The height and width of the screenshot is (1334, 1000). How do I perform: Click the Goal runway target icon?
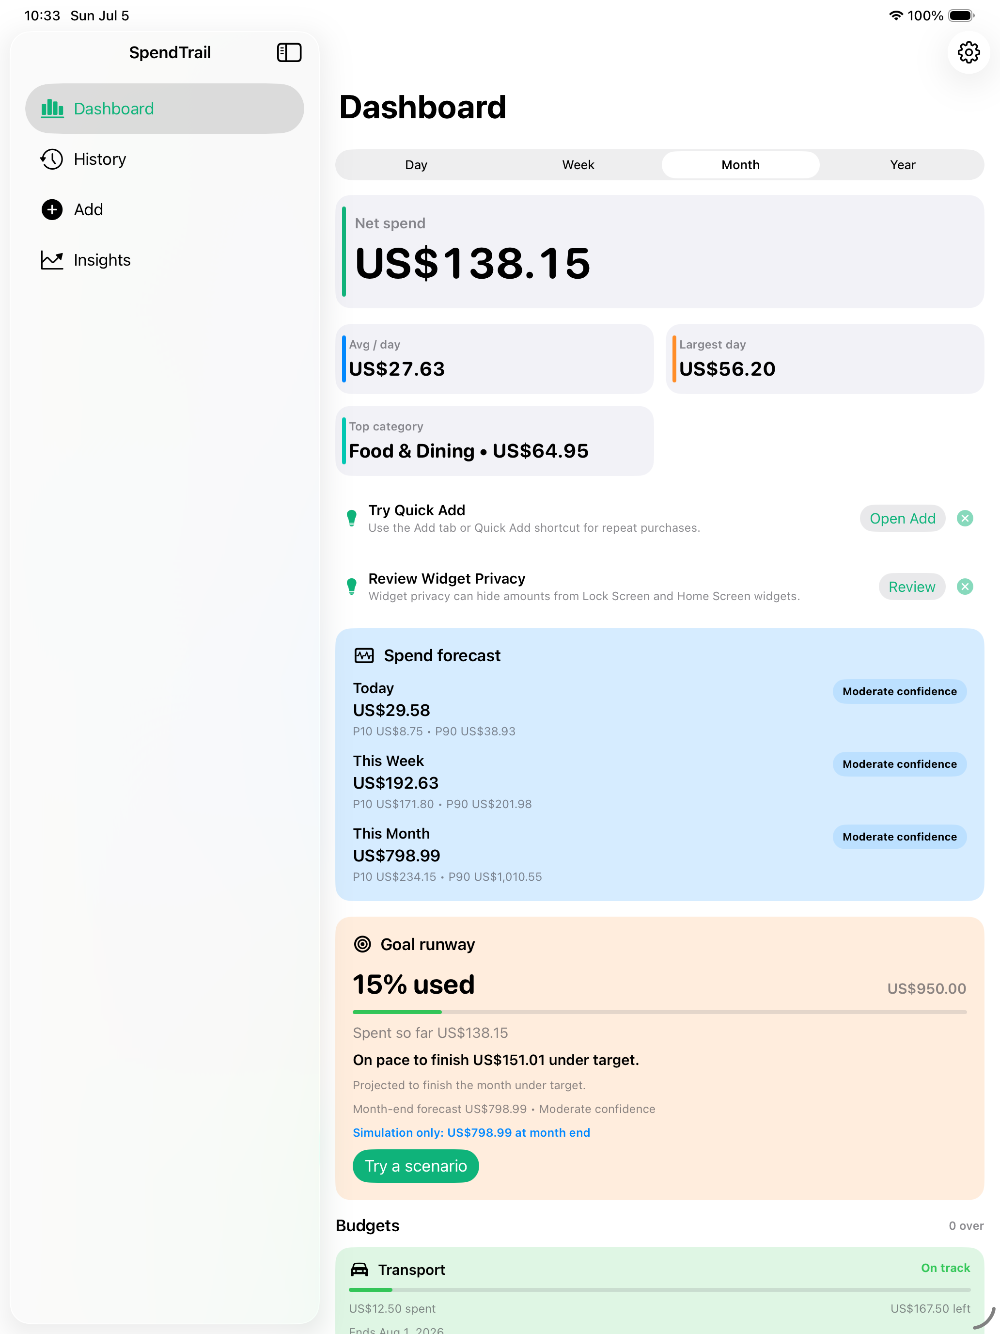(x=362, y=944)
